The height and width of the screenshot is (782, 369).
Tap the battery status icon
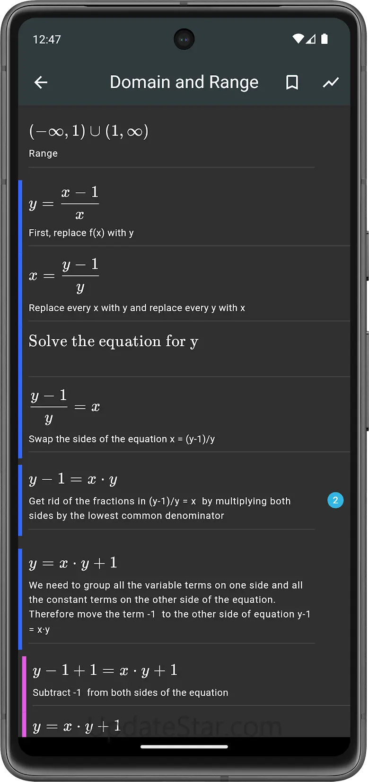pyautogui.click(x=325, y=39)
